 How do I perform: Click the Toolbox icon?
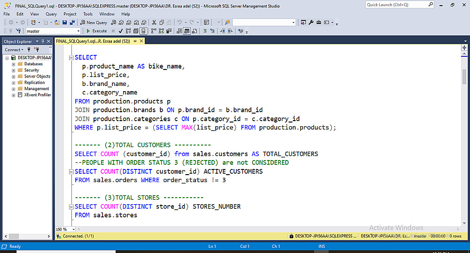pos(319,23)
